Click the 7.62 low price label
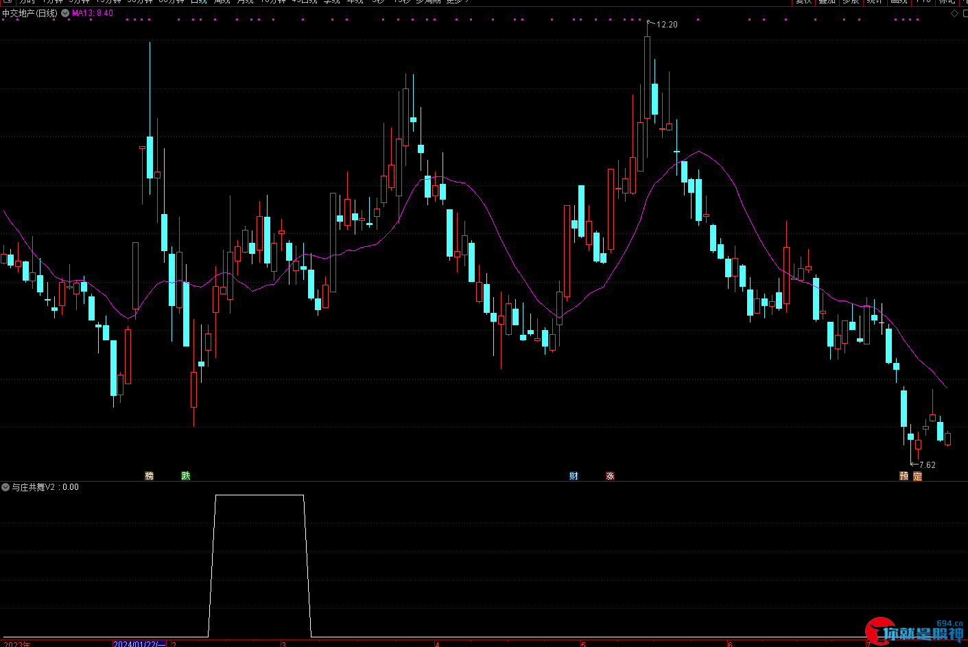Image resolution: width=968 pixels, height=647 pixels. (x=927, y=465)
